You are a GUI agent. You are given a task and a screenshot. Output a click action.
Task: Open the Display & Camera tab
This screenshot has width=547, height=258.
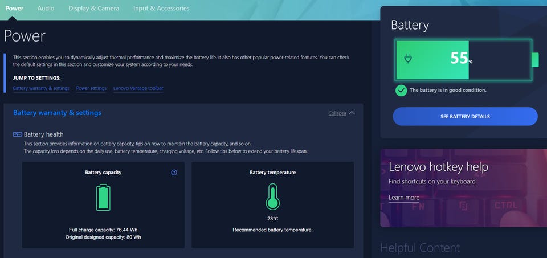[x=93, y=8]
